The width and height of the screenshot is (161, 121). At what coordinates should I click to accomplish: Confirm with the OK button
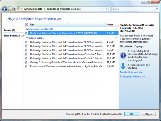(x=132, y=114)
